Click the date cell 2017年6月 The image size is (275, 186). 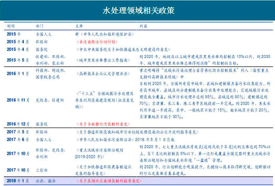click(18, 140)
